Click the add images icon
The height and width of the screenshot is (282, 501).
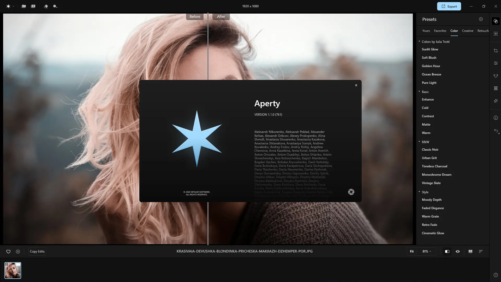point(33,6)
